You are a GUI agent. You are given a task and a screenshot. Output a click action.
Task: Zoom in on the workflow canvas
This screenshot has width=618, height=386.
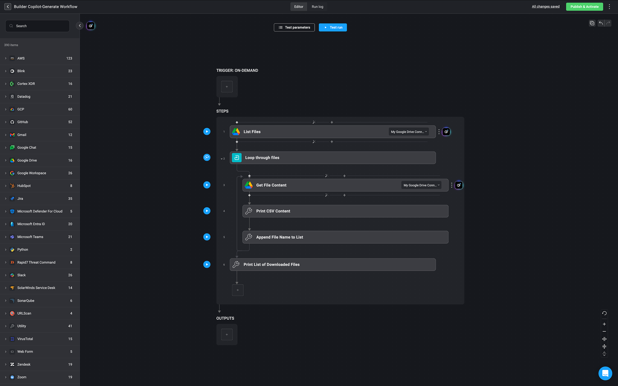click(x=604, y=324)
